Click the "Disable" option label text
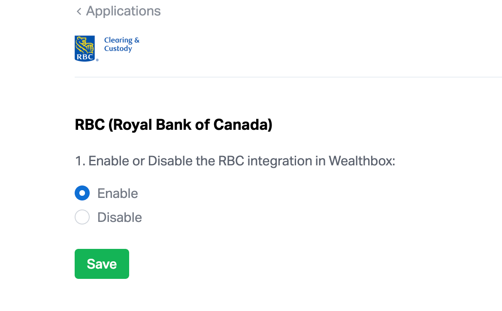Image resolution: width=502 pixels, height=311 pixels. point(120,218)
